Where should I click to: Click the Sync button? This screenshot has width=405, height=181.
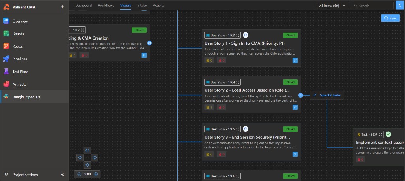click(x=390, y=18)
